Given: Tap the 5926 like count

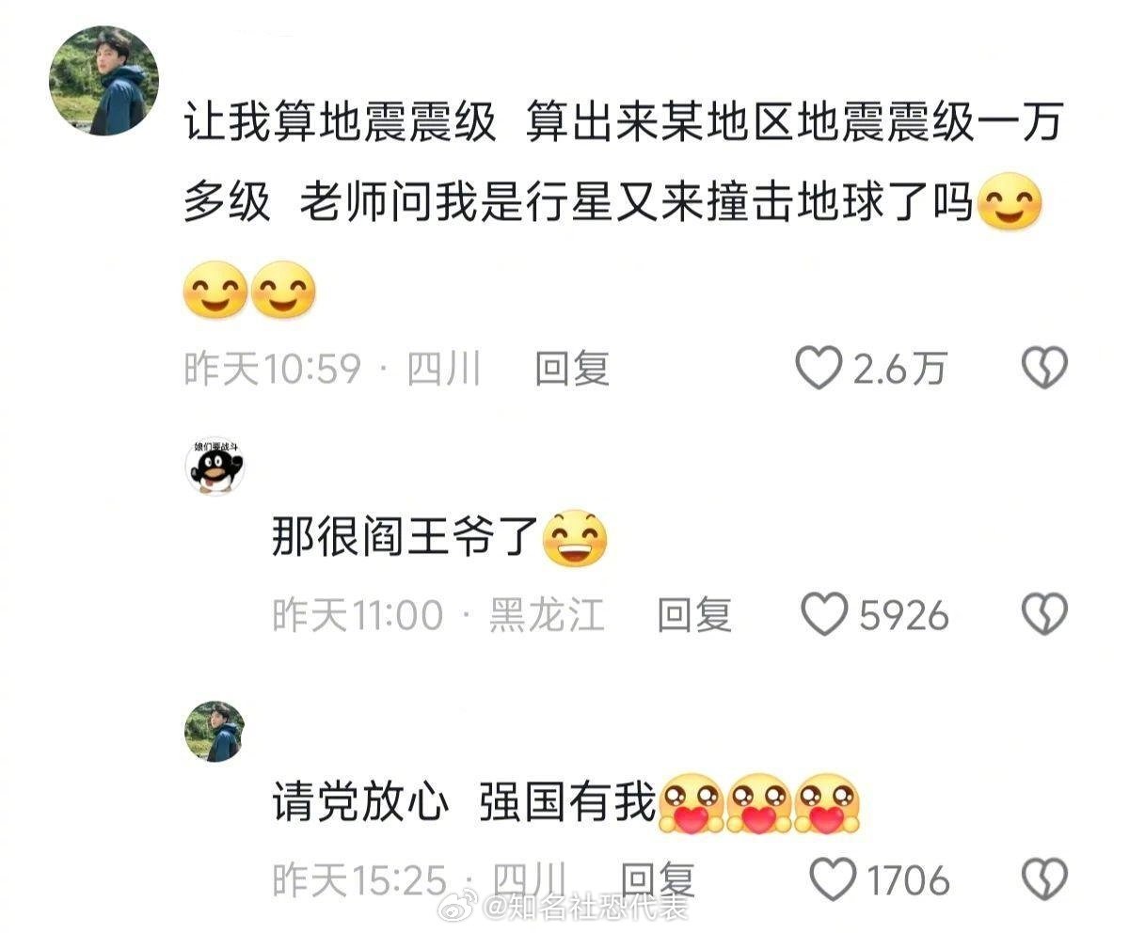Looking at the screenshot, I should [x=904, y=615].
